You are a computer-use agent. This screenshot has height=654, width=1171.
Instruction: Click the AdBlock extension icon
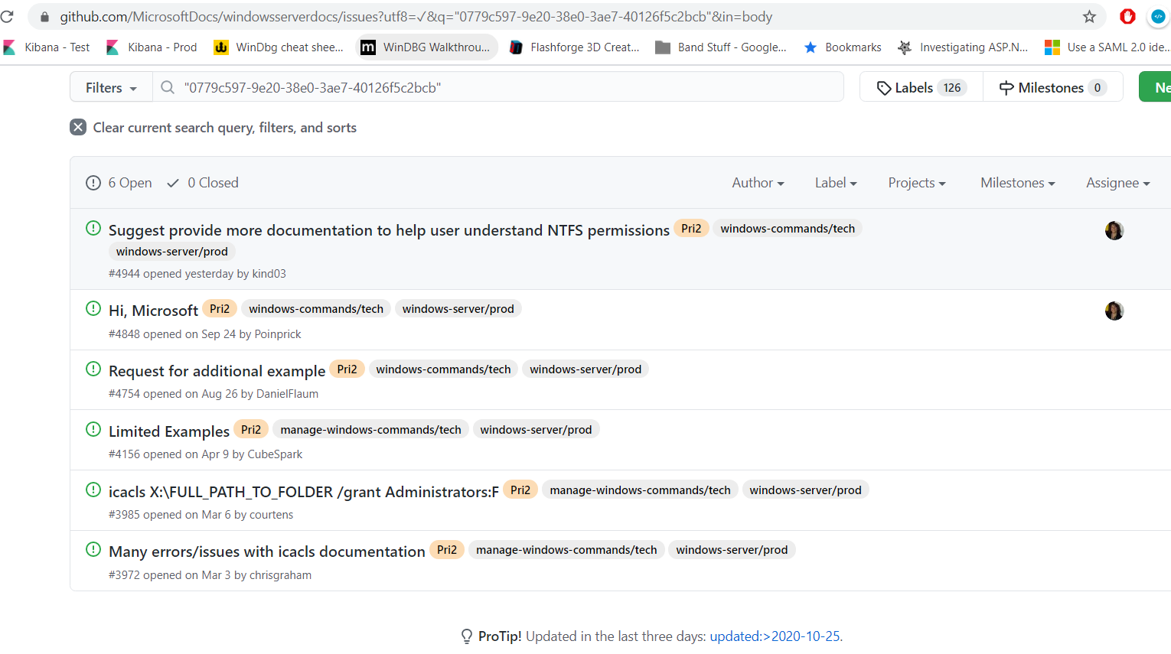tap(1127, 15)
